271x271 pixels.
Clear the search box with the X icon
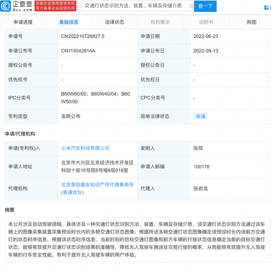191,6
